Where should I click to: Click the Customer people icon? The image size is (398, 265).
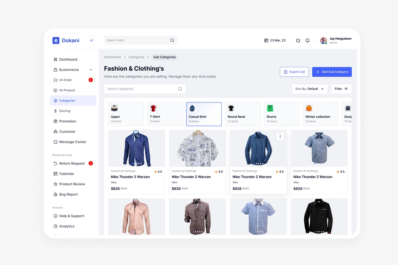click(x=55, y=132)
